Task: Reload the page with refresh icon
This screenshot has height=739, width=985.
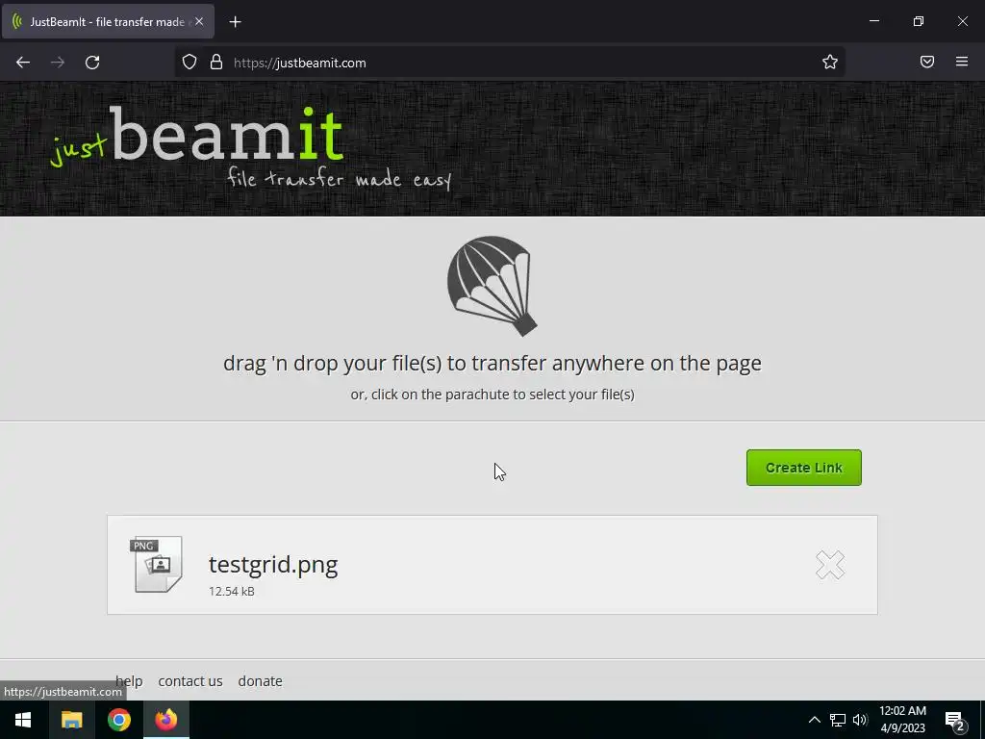Action: pyautogui.click(x=92, y=63)
